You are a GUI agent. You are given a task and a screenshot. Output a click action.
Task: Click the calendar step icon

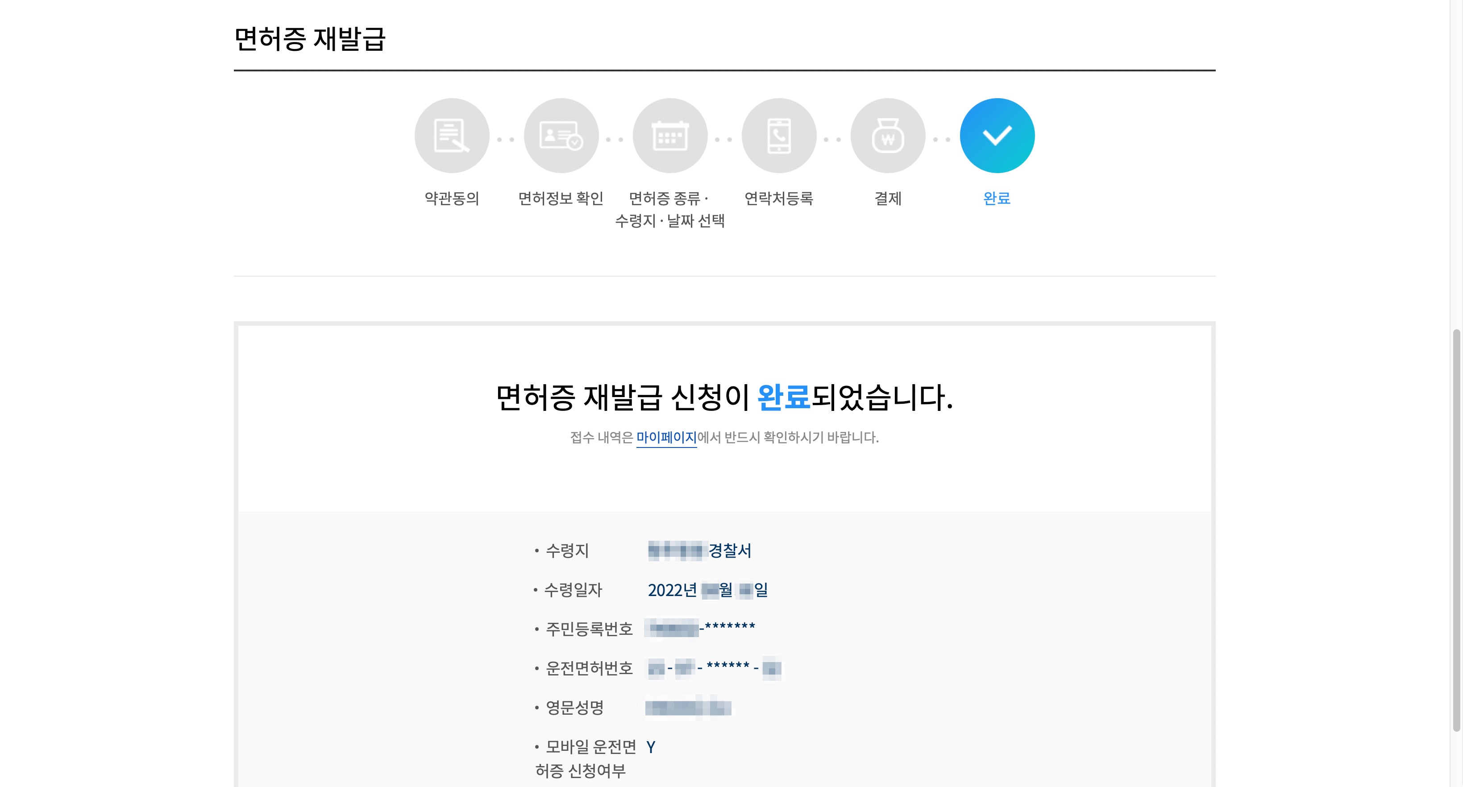(669, 136)
